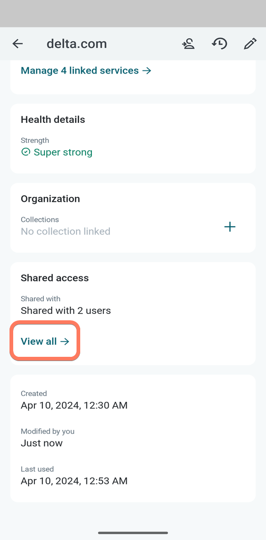Viewport: 266px width, 540px height.
Task: Tap the Organization section heading
Action: click(51, 199)
